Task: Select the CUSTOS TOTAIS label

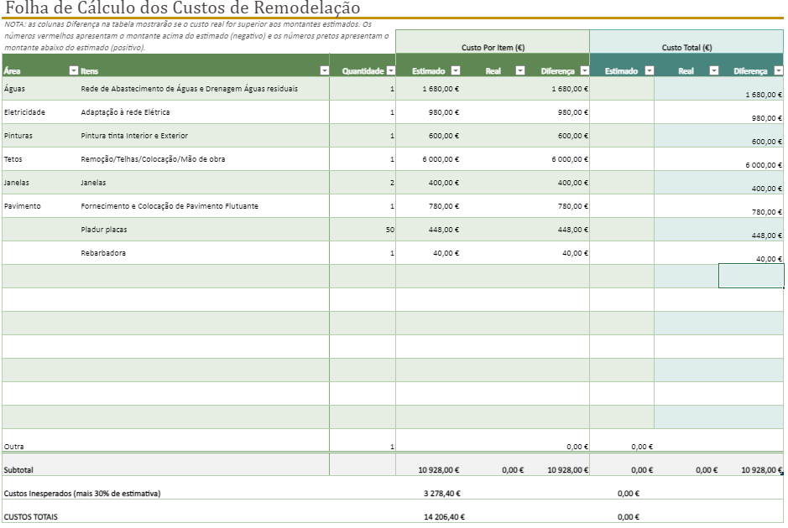Action: coord(31,516)
